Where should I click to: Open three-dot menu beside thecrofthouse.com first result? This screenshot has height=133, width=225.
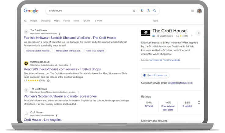tap(60, 34)
